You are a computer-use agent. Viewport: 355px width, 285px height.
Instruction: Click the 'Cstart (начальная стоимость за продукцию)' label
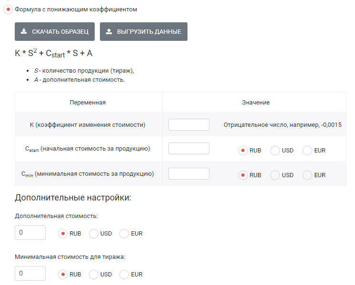click(x=88, y=149)
